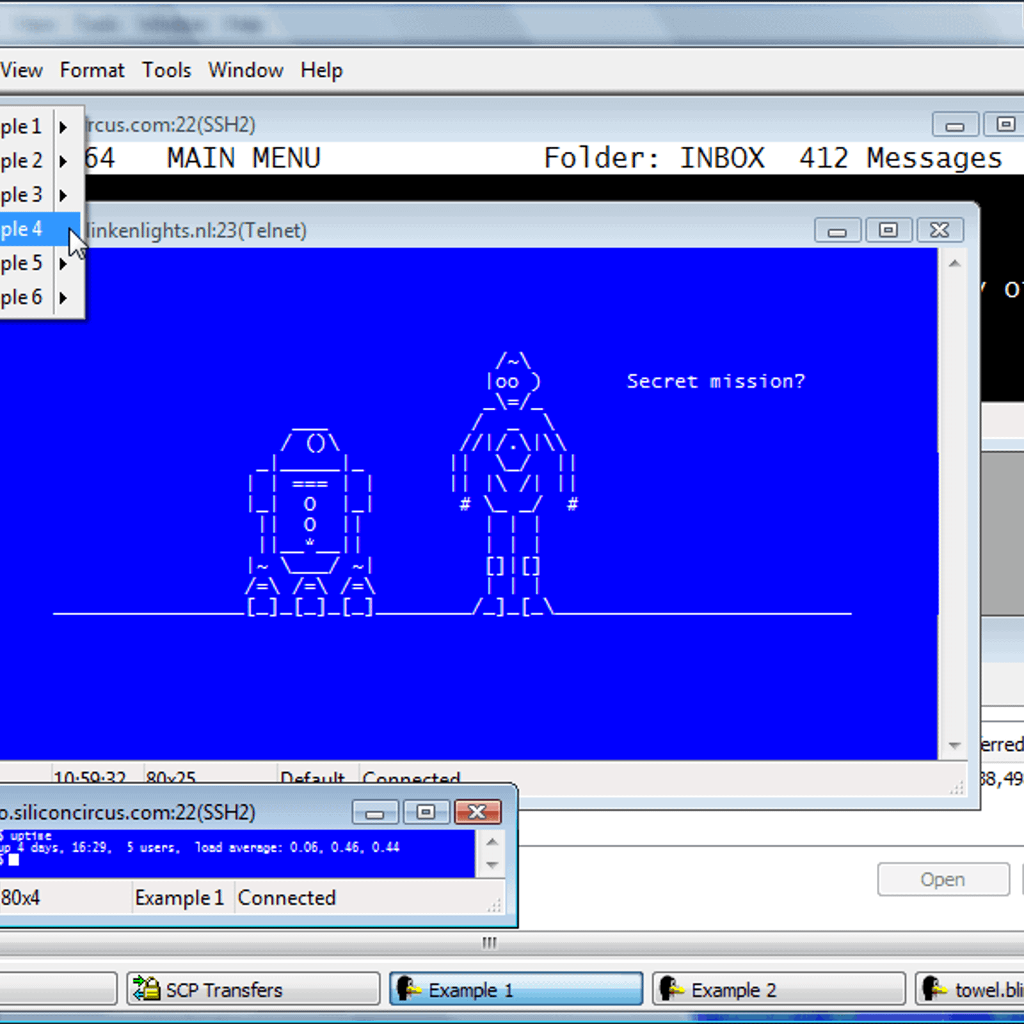1024x1024 pixels.
Task: Minimize the blinkenlights Telnet window
Action: point(837,230)
